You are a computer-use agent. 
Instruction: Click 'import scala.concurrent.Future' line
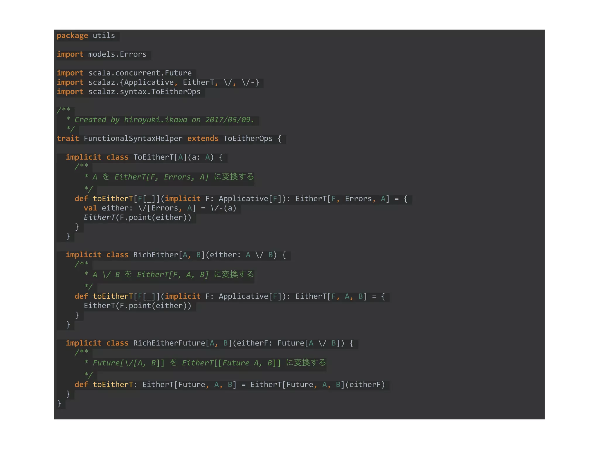click(124, 73)
